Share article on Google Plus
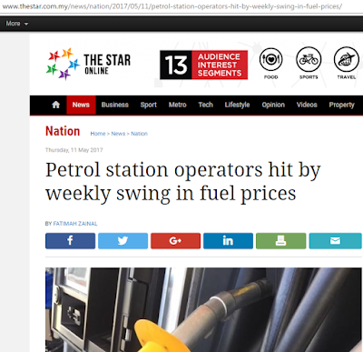This screenshot has height=352, width=363. [x=175, y=241]
